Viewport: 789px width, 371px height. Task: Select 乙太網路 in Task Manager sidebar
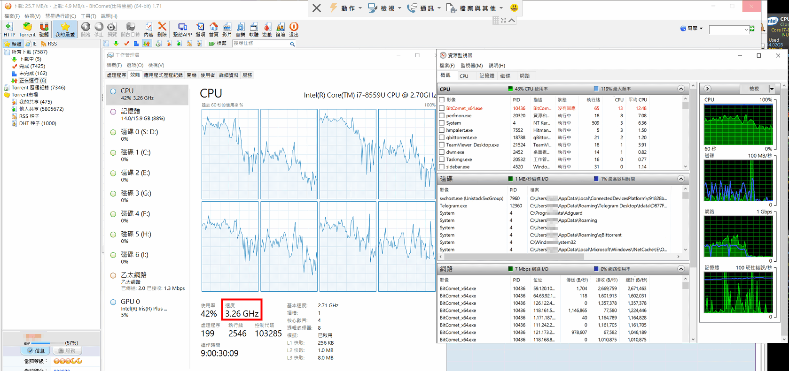(x=147, y=281)
